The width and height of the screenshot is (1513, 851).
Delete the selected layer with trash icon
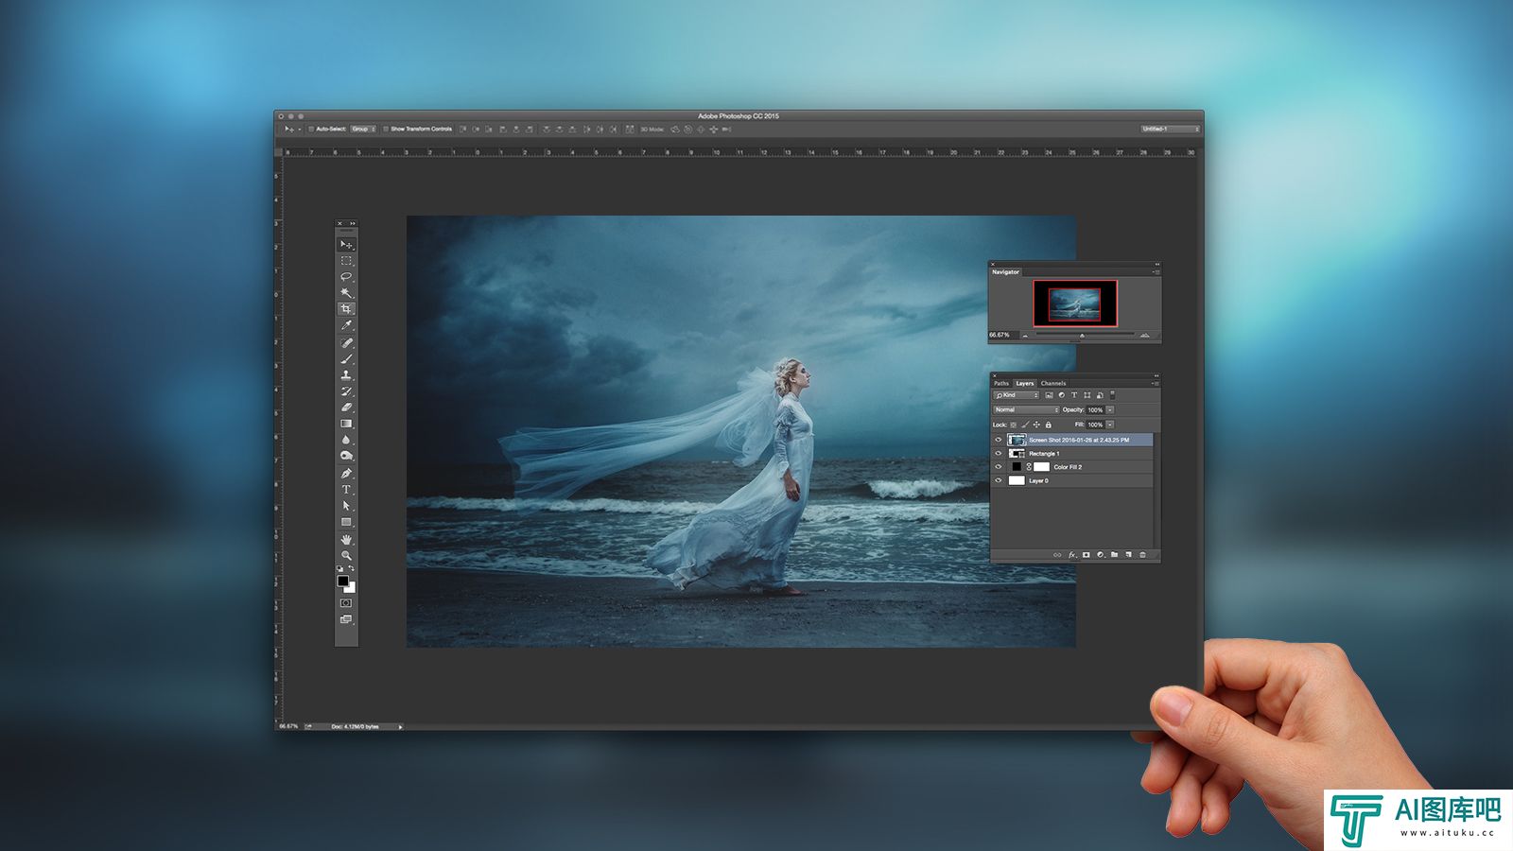[1142, 555]
